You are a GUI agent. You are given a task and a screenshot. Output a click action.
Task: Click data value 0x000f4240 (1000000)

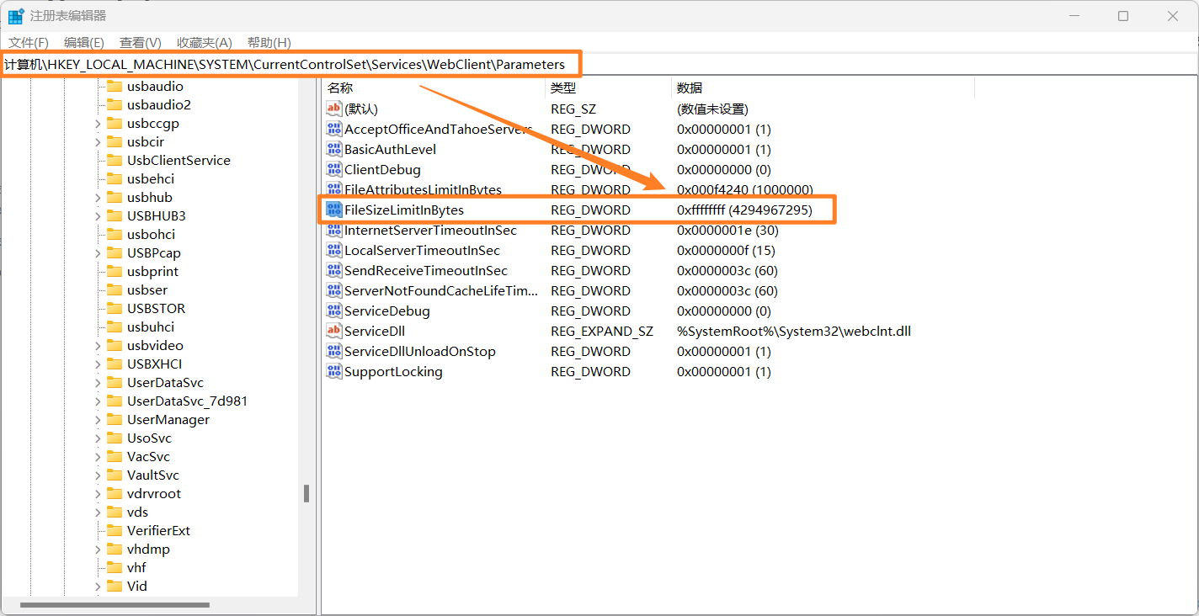pos(744,189)
